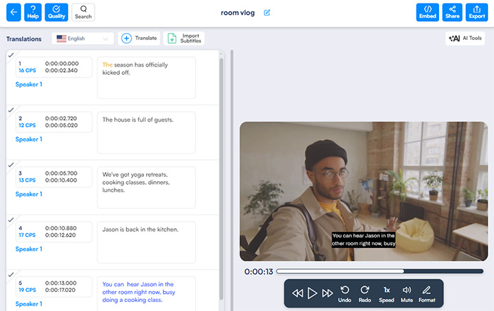This screenshot has width=494, height=311.
Task: Click the back arrow button
Action: point(13,12)
